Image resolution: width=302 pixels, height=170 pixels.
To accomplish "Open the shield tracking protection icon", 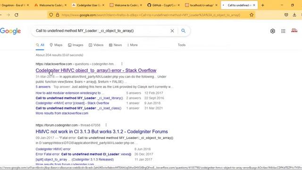I will click(51, 15).
